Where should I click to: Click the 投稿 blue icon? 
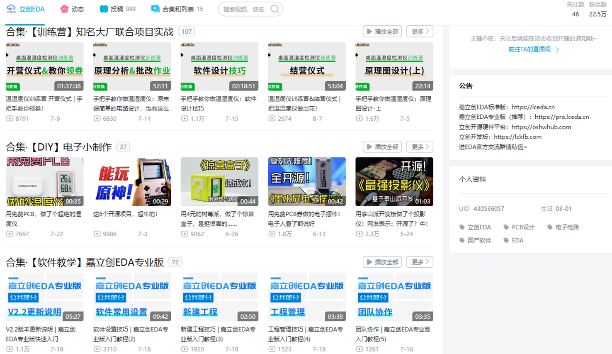pyautogui.click(x=104, y=9)
